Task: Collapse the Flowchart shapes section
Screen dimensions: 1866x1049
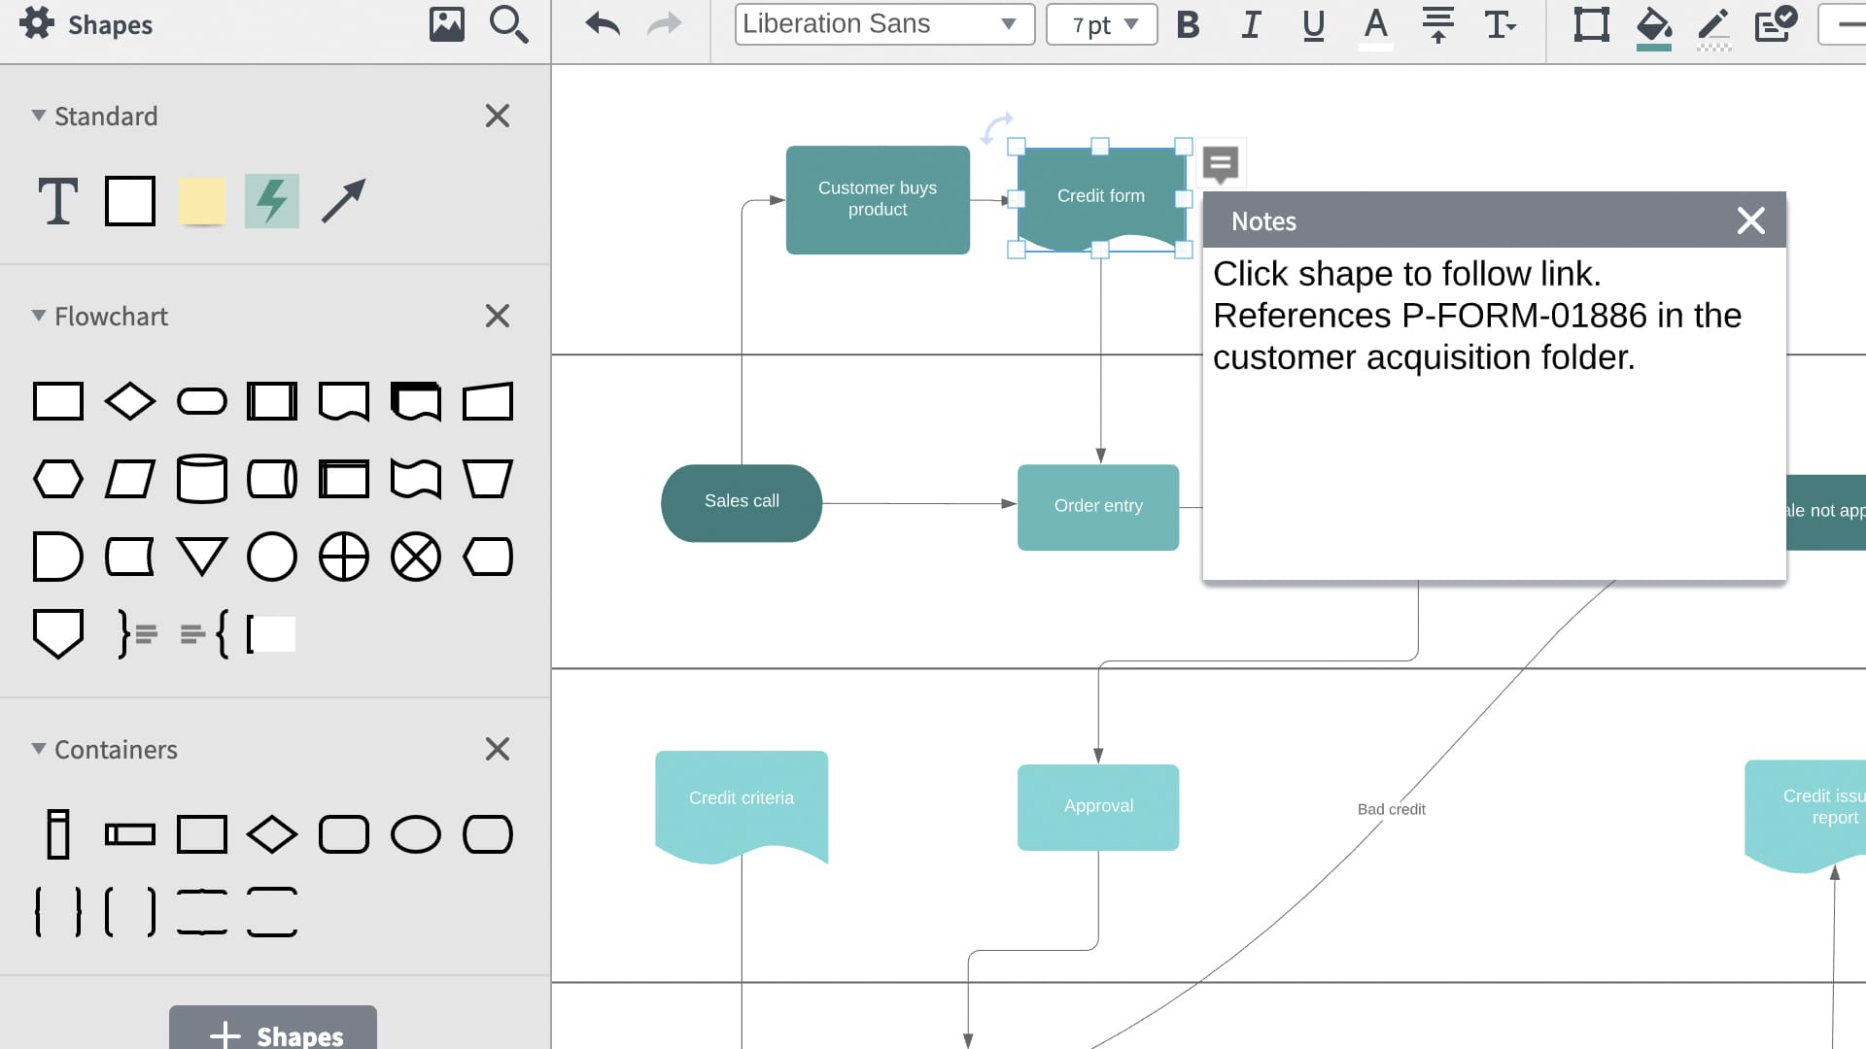Action: pos(39,316)
